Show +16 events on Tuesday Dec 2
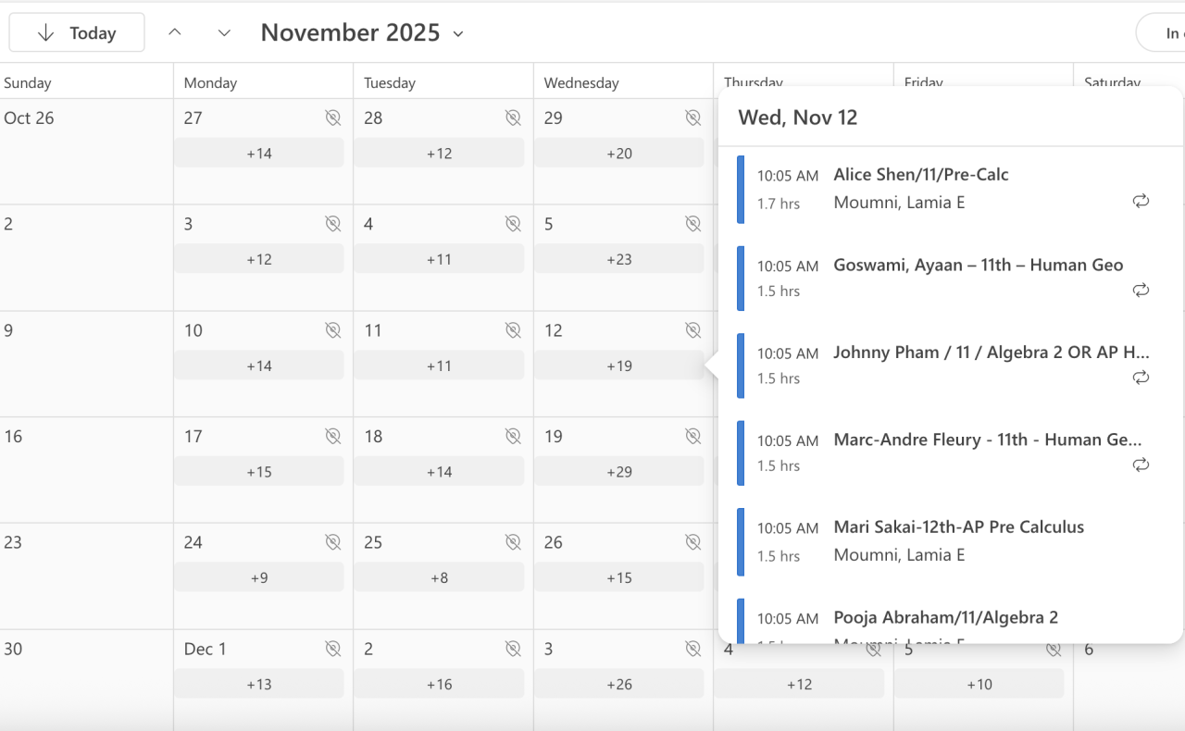The image size is (1185, 731). (x=439, y=685)
